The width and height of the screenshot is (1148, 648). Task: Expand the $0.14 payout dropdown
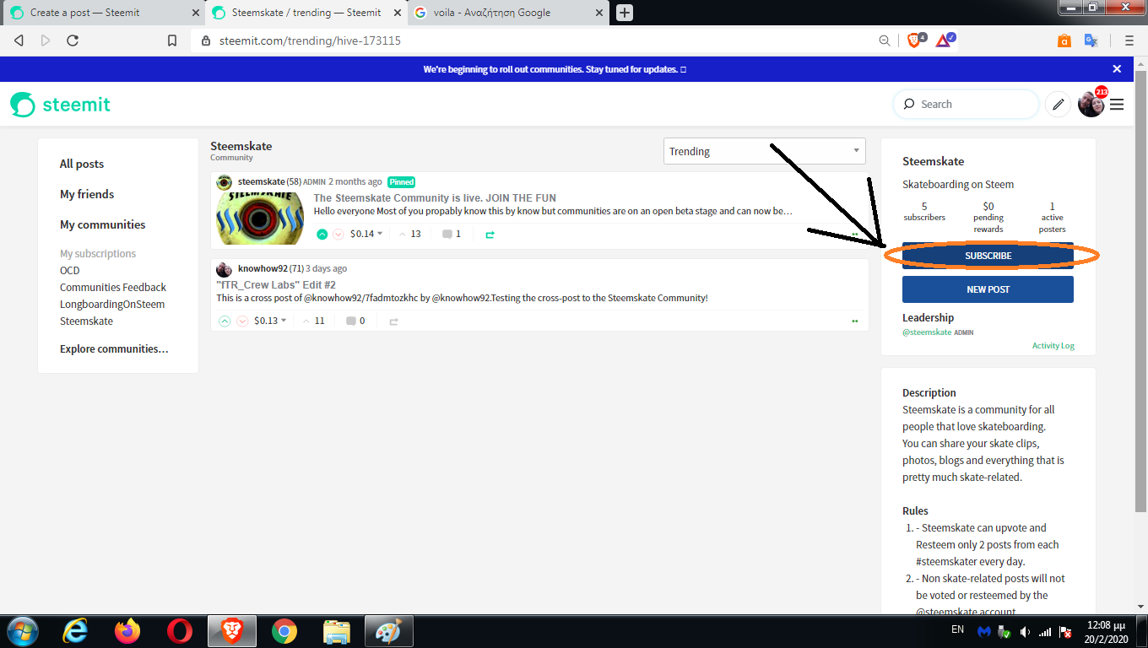pos(366,234)
